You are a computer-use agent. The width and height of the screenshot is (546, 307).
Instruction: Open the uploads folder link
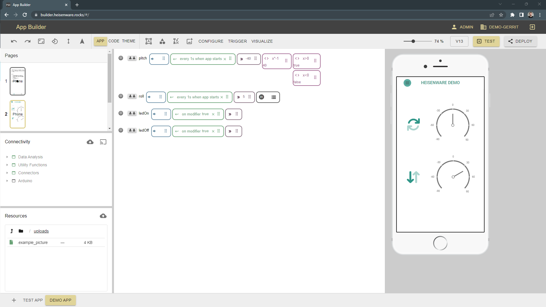(41, 231)
